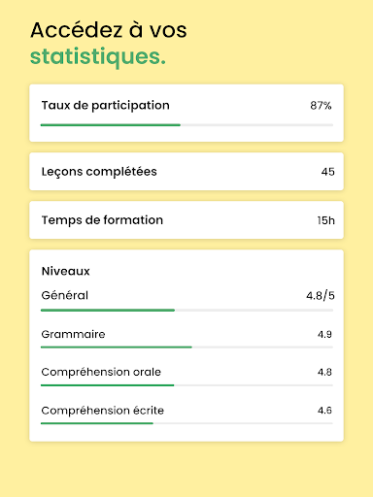The image size is (373, 497).
Task: Click the 45 lessons completed number
Action: [327, 172]
